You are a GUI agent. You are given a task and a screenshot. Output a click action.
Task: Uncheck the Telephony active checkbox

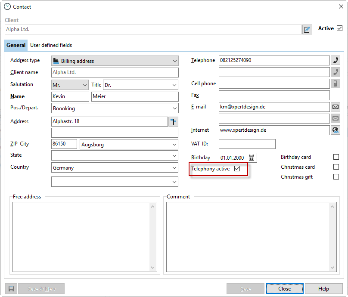[237, 169]
